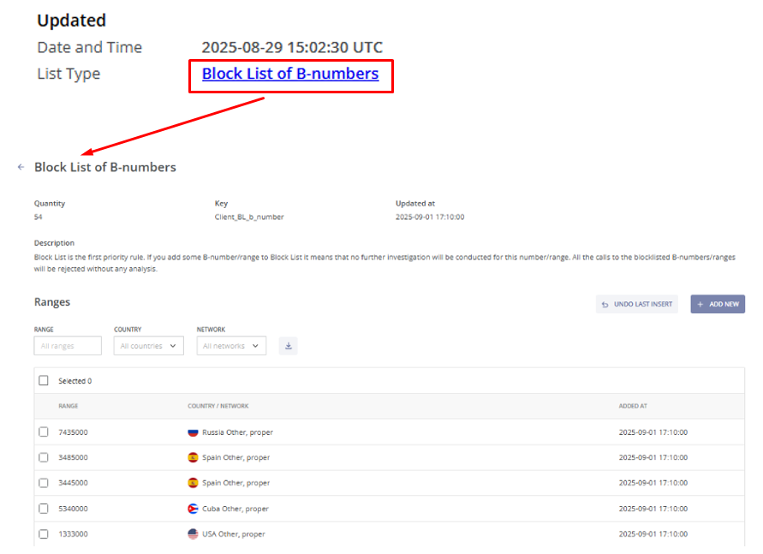The height and width of the screenshot is (554, 763).
Task: Check the Selected 0 select-all checkbox
Action: click(x=43, y=380)
